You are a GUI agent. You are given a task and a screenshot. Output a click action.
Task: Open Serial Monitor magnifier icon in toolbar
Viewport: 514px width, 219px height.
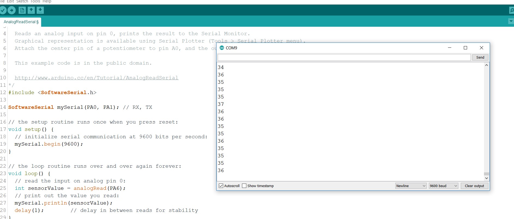[x=512, y=10]
